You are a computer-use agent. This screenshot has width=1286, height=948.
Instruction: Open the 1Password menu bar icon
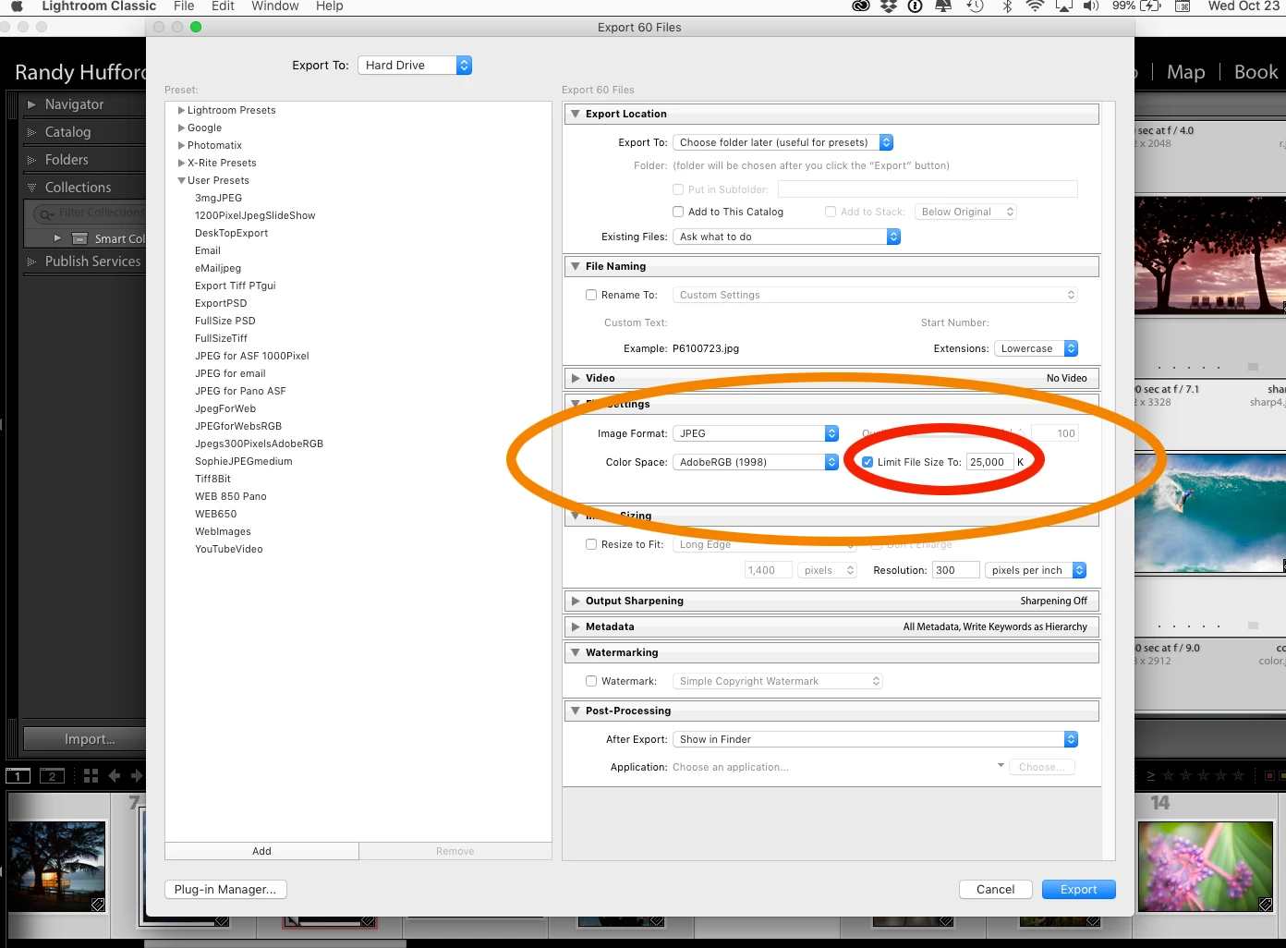tap(916, 6)
